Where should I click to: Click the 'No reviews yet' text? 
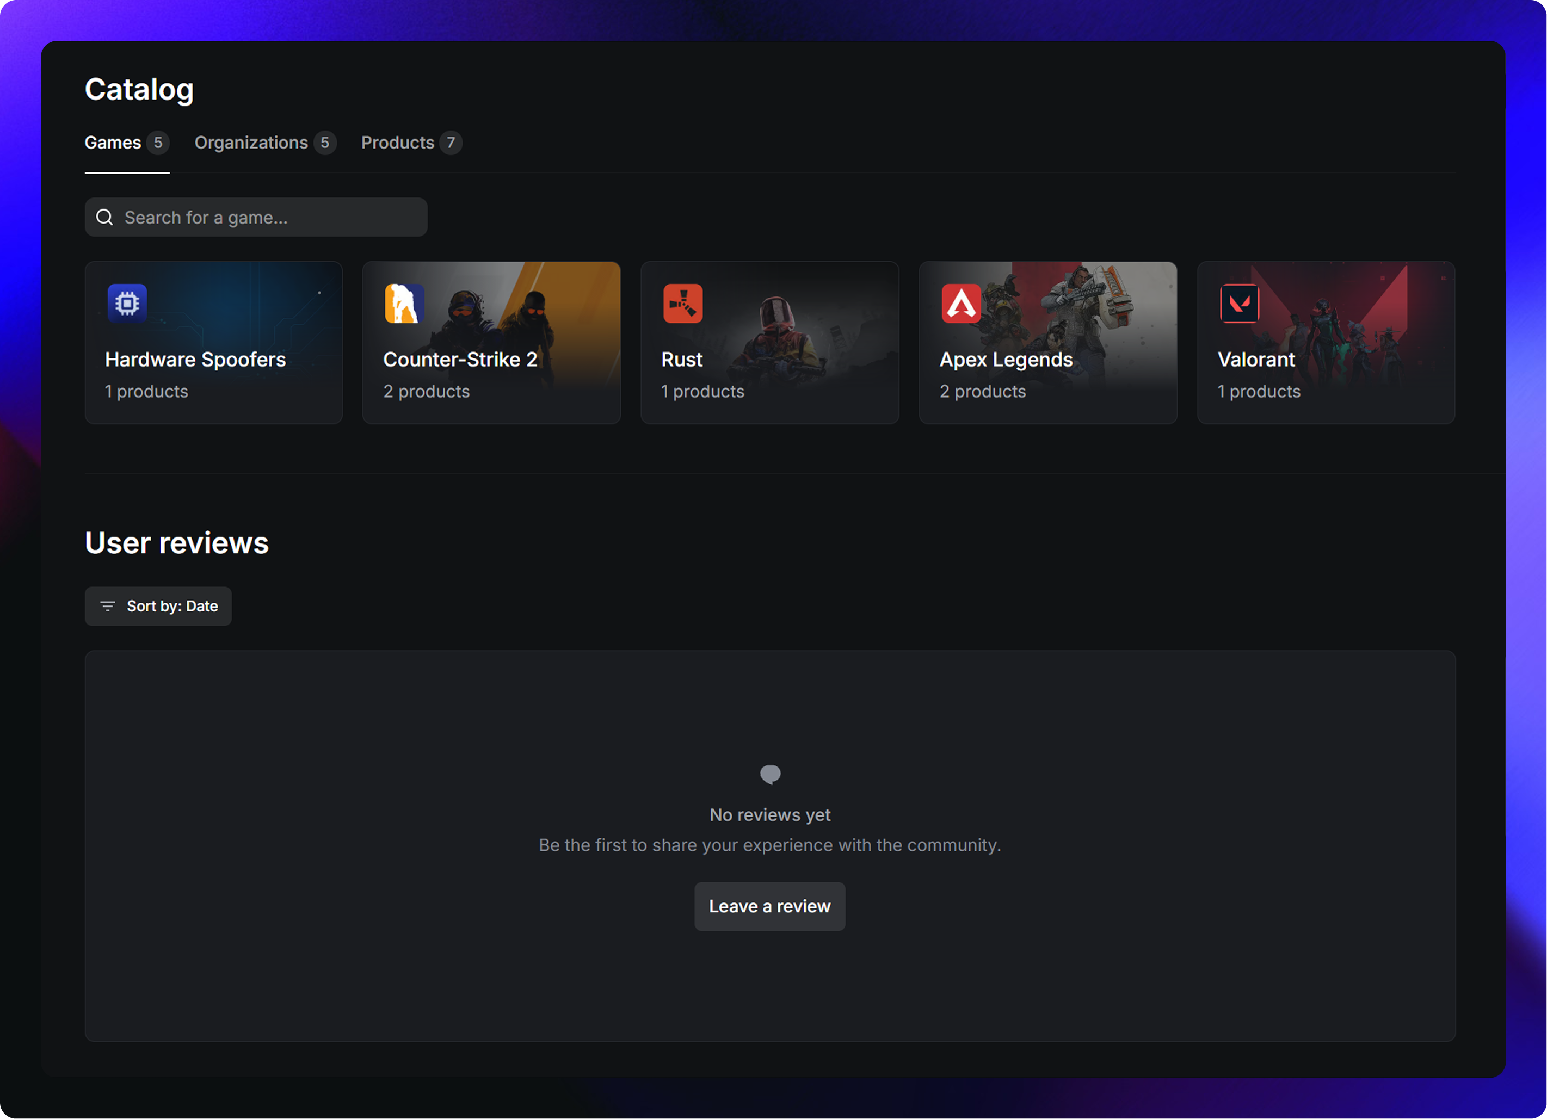[770, 815]
